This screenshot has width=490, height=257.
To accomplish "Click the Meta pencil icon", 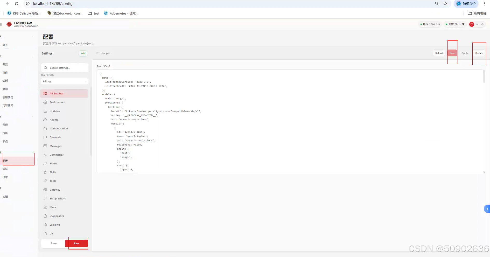I will [x=45, y=207].
